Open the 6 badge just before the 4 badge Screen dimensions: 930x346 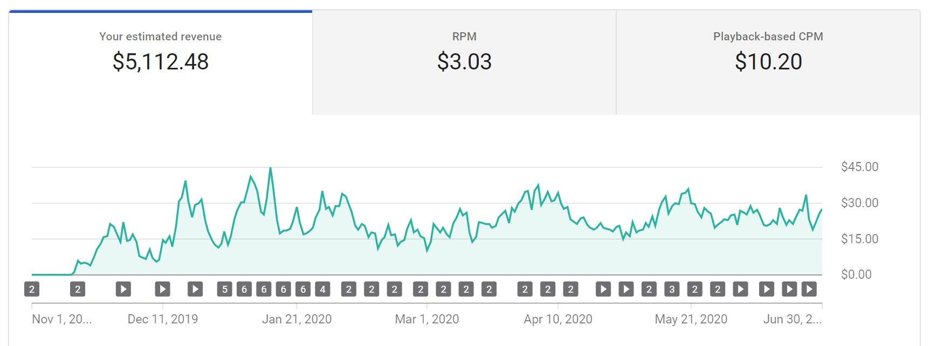(x=303, y=289)
